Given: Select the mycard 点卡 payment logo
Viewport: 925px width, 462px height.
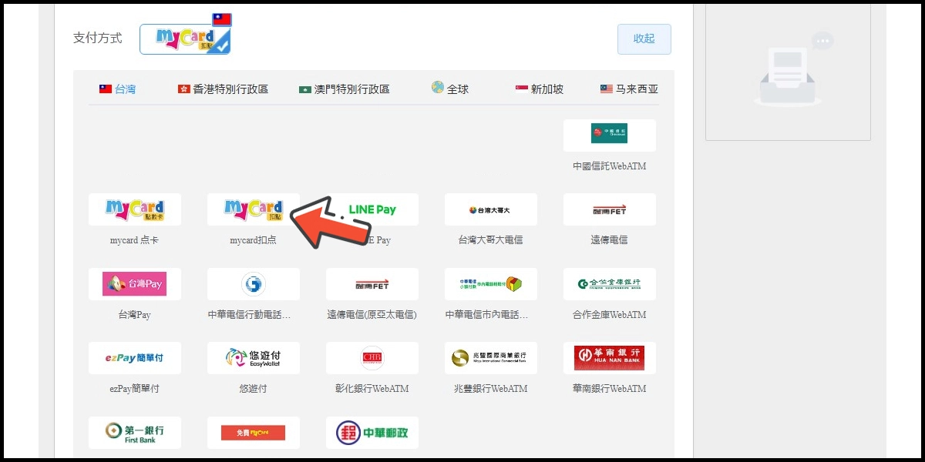Looking at the screenshot, I should click(x=135, y=209).
